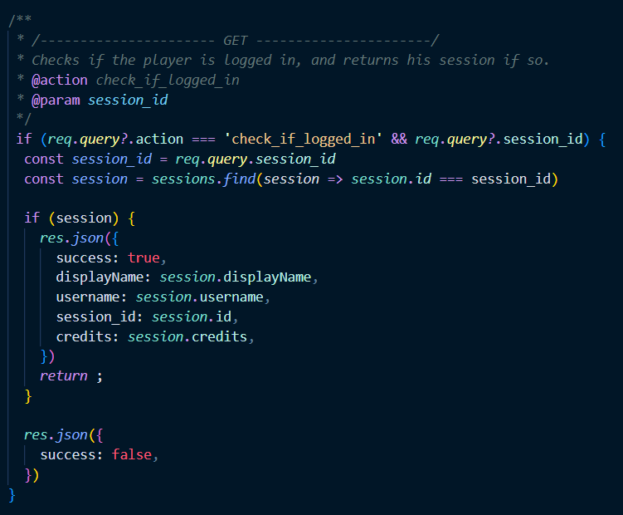
Task: Click the 'if (session)' condition keyword
Action: tap(32, 218)
